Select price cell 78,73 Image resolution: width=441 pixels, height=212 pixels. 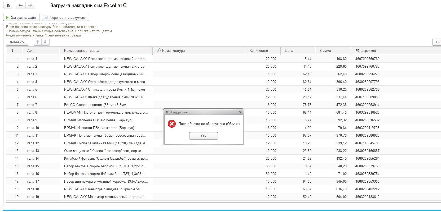click(x=298, y=105)
